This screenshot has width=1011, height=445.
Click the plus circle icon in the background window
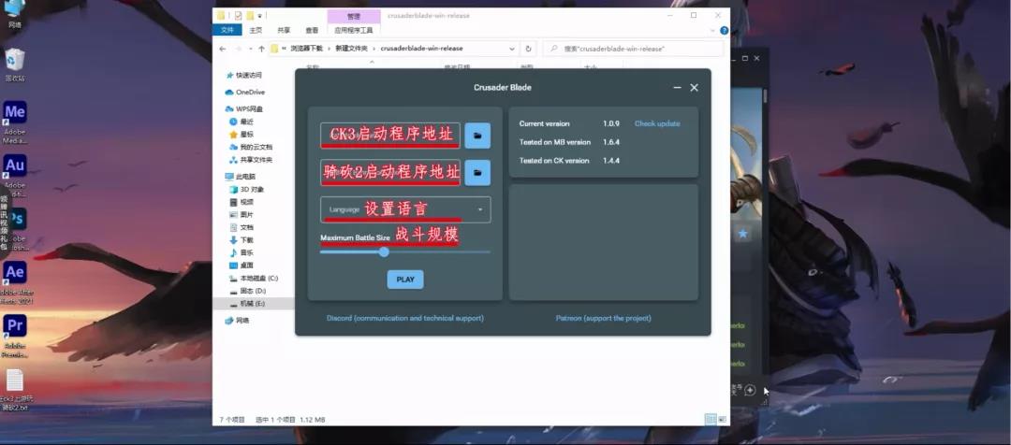point(750,390)
